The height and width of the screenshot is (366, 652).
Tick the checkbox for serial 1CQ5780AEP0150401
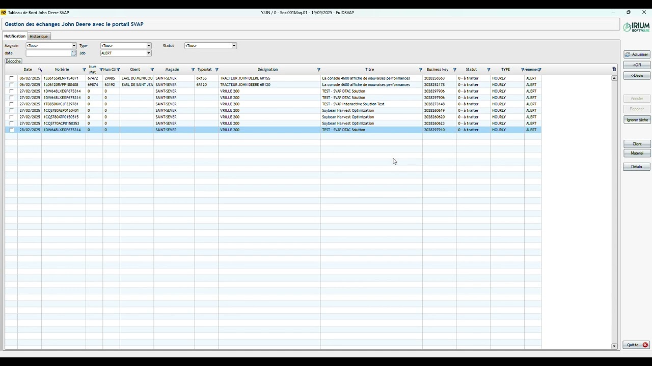[x=11, y=110]
